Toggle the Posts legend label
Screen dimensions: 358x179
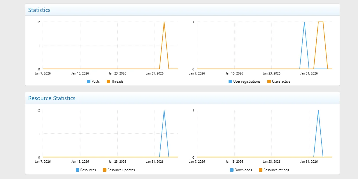click(96, 81)
